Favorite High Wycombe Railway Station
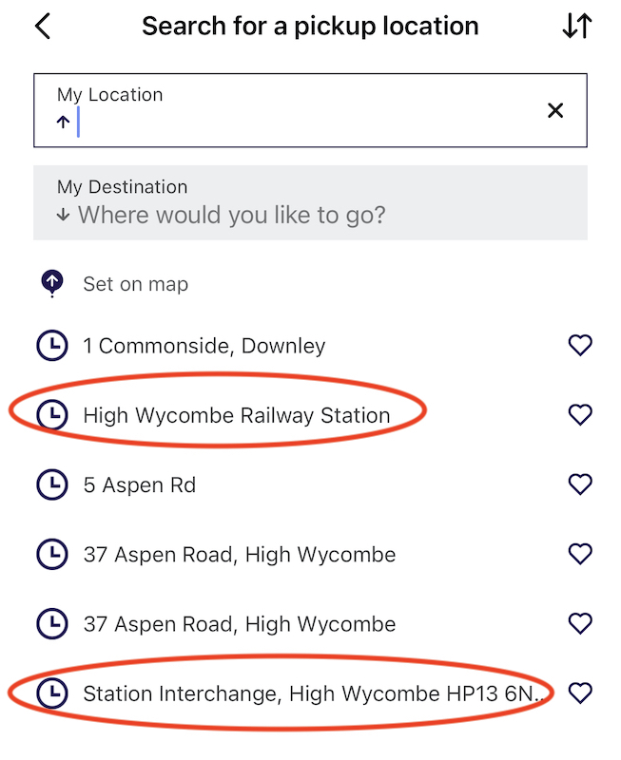This screenshot has width=621, height=760. pos(580,415)
